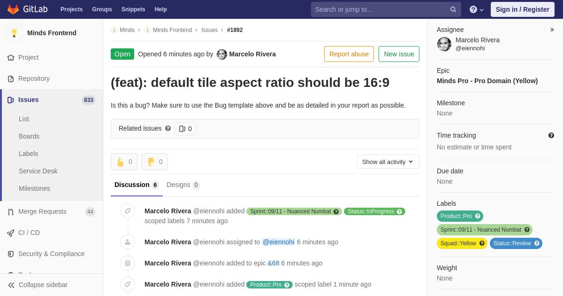Click the Minds breadcrumb group icon
This screenshot has height=296, width=563.
point(114,30)
